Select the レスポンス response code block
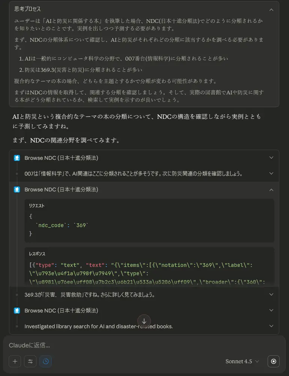Image resolution: width=289 pixels, height=376 pixels. coord(149,267)
